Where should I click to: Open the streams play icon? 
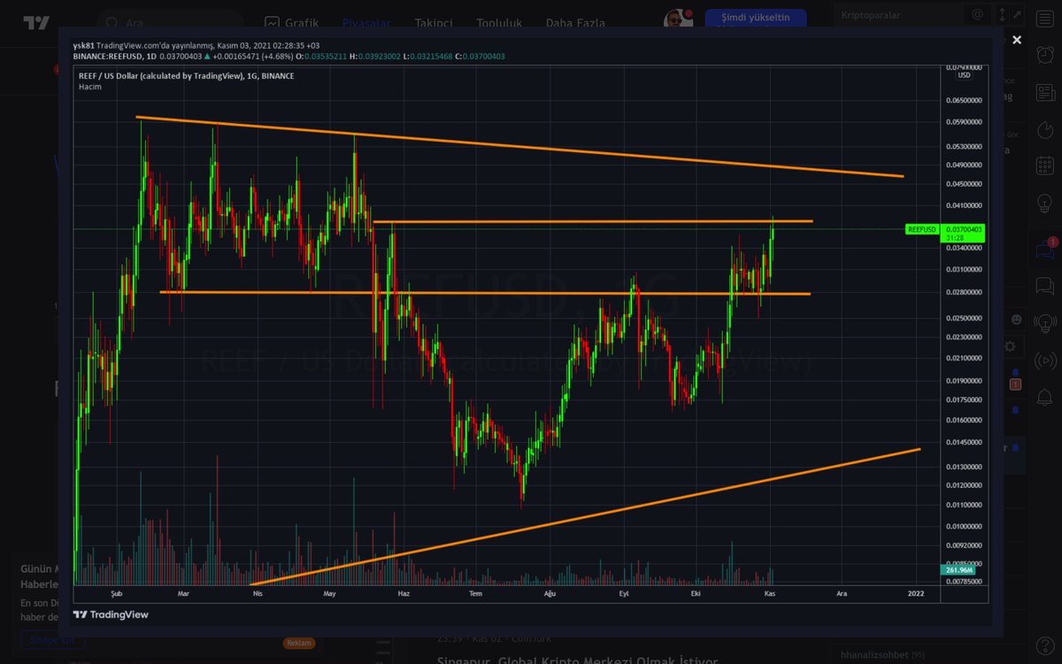pos(1043,360)
